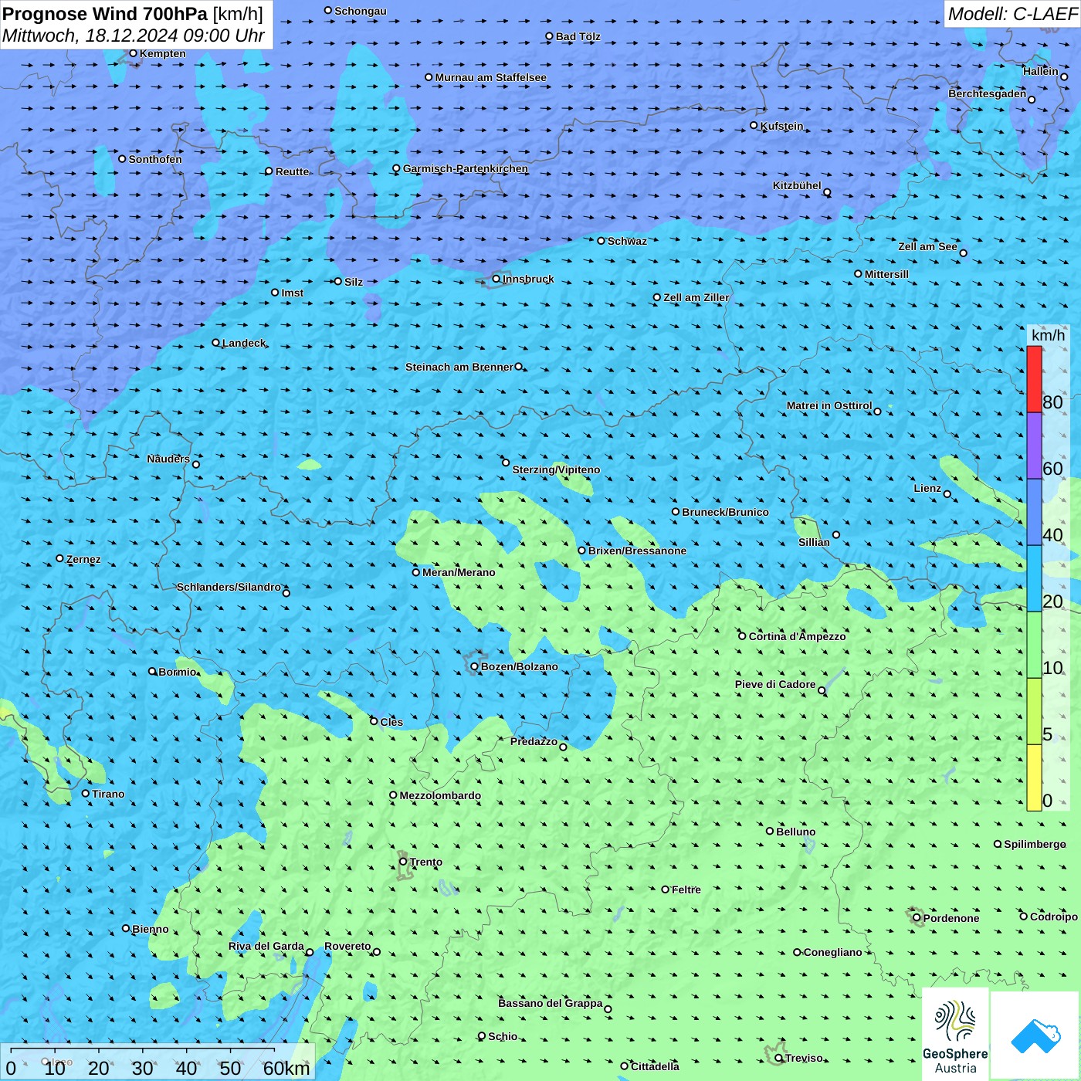Click the Schongau city label
The image size is (1081, 1081).
click(361, 11)
